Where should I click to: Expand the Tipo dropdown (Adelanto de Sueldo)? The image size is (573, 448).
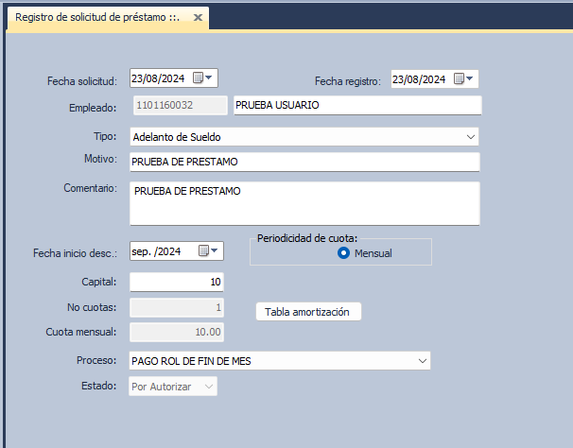(x=471, y=137)
